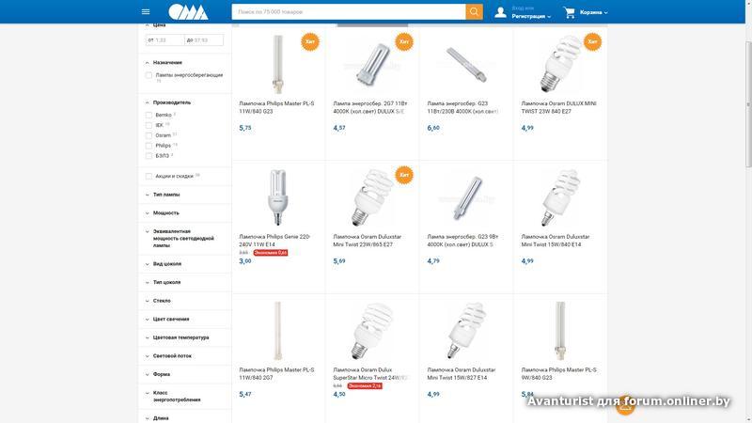Screen dimensions: 752x423
Task: Open the Регистрация dropdown menu
Action: pyautogui.click(x=531, y=16)
